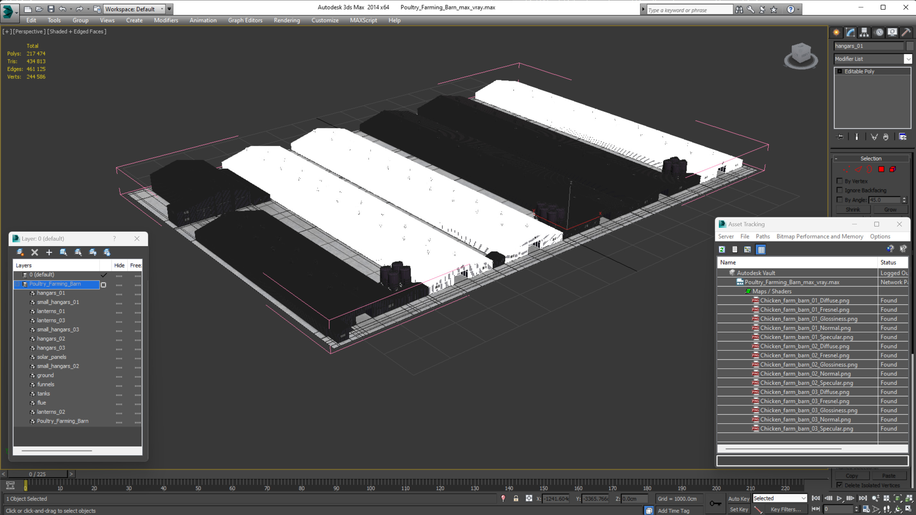Image resolution: width=916 pixels, height=515 pixels.
Task: Open the Utilities hammer panel tab
Action: coord(906,32)
